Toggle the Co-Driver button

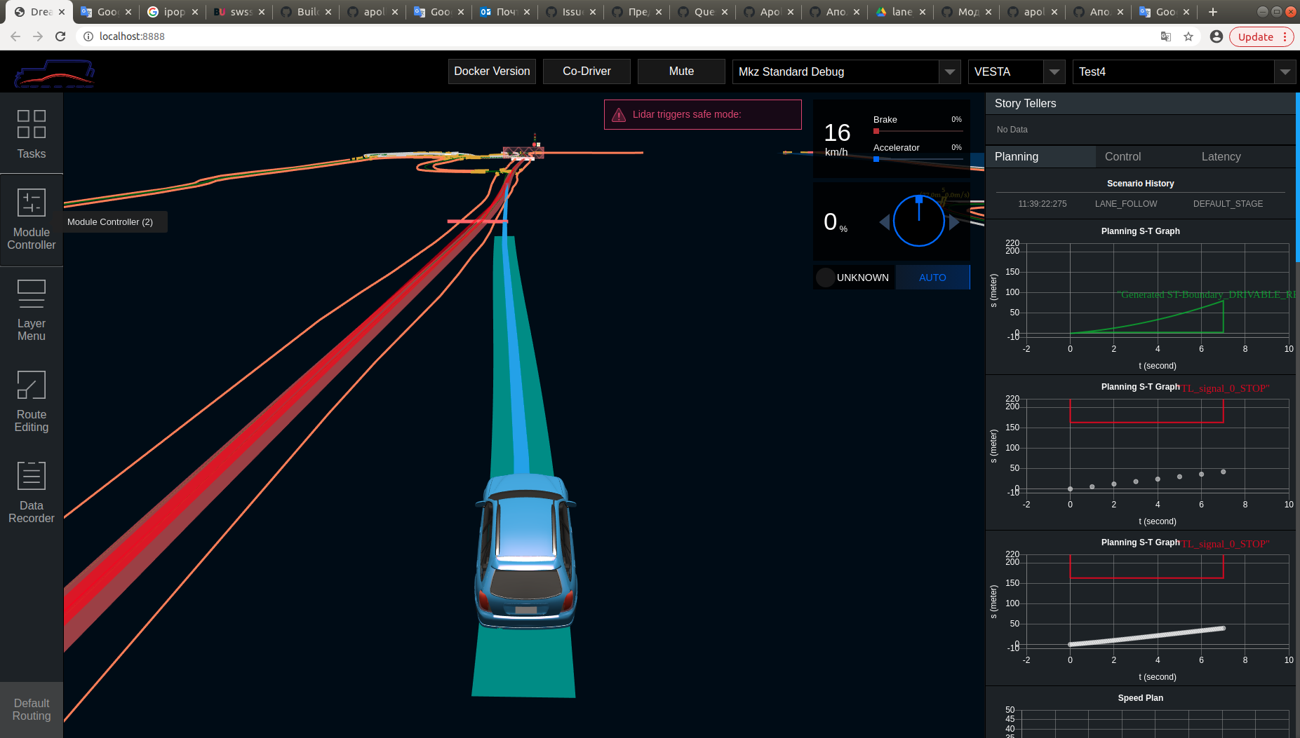pyautogui.click(x=587, y=71)
